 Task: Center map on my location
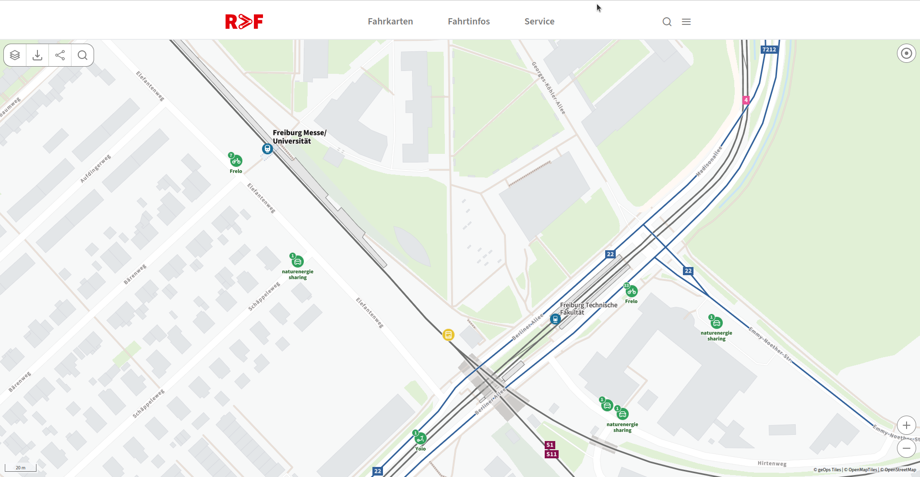point(906,53)
